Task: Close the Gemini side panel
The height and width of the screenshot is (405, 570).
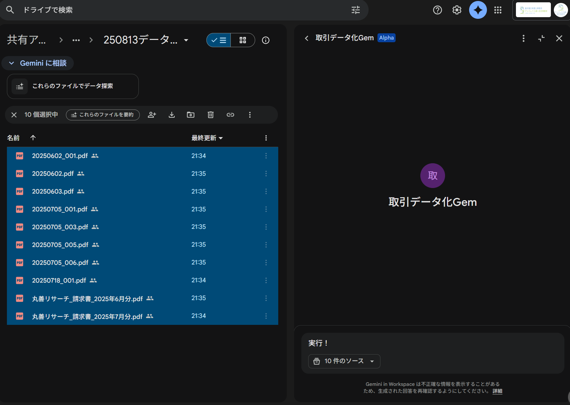Action: tap(559, 38)
